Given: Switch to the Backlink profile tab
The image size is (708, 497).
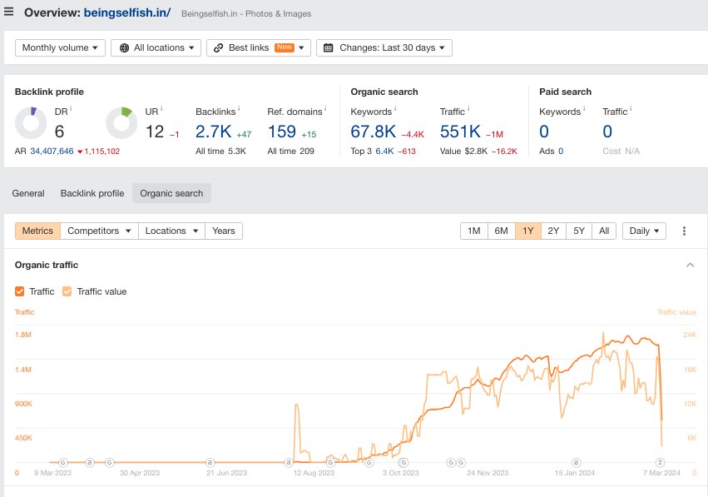Looking at the screenshot, I should (x=92, y=193).
